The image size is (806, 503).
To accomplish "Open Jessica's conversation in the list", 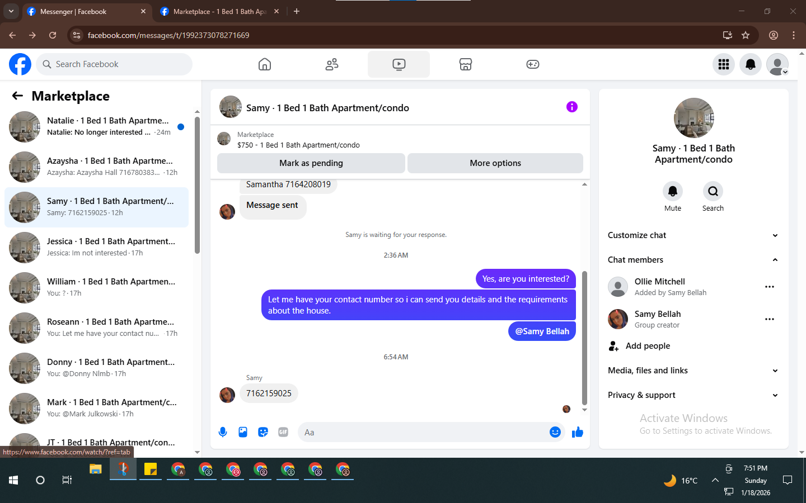I will (96, 247).
